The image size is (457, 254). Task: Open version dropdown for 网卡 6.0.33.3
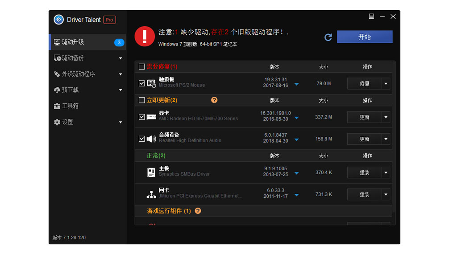pos(296,195)
